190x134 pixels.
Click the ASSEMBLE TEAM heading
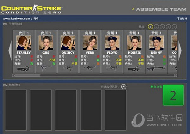point(161,9)
